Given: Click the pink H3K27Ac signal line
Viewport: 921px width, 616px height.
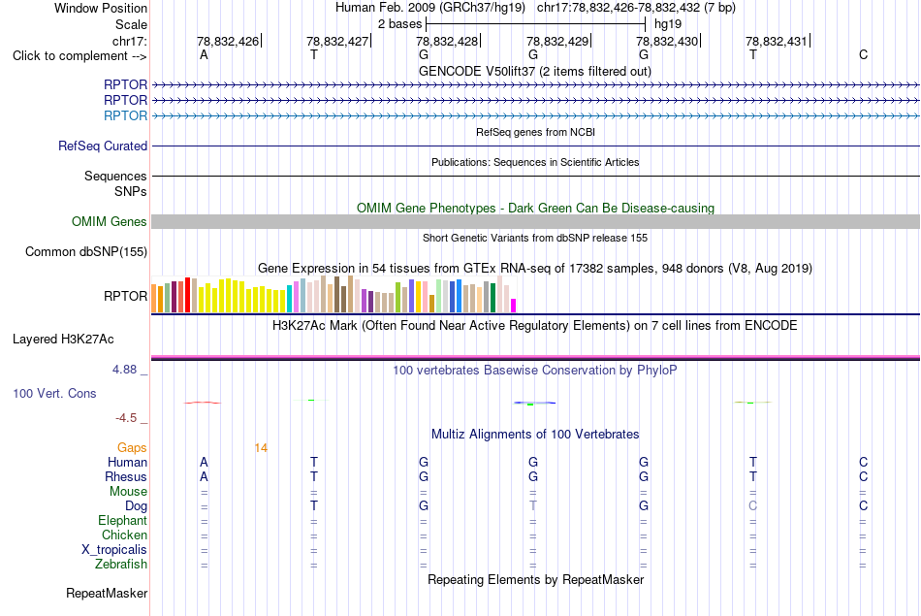Looking at the screenshot, I should pyautogui.click(x=535, y=357).
